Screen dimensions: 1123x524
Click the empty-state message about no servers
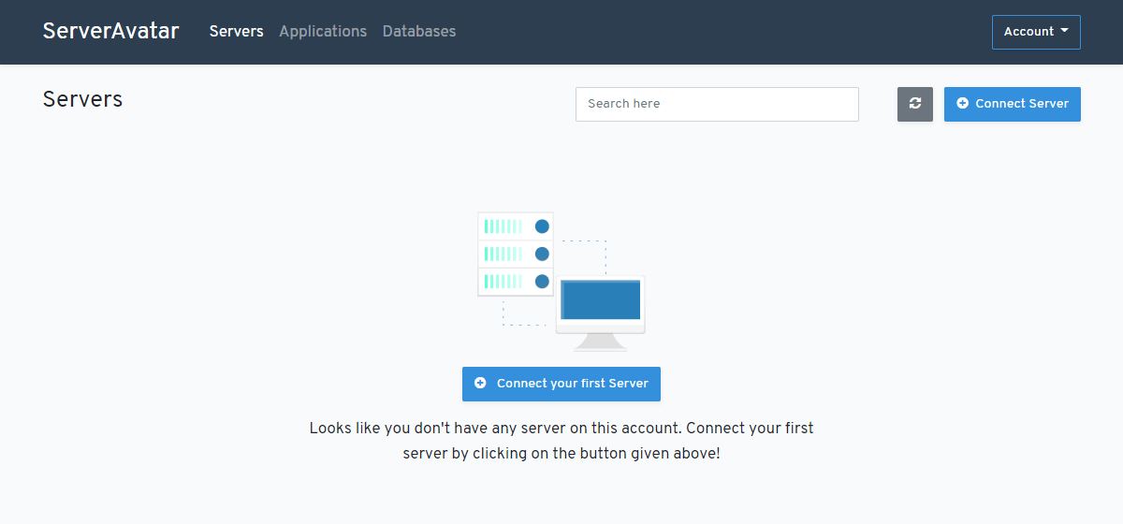coord(561,441)
